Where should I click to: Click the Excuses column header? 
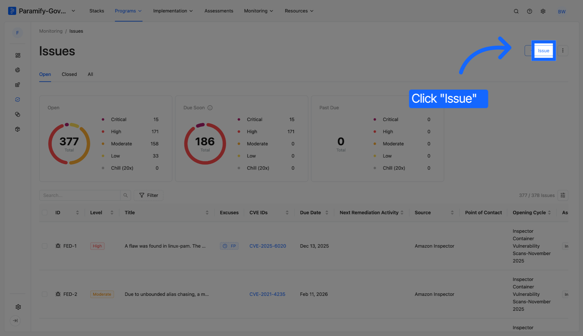tap(229, 212)
